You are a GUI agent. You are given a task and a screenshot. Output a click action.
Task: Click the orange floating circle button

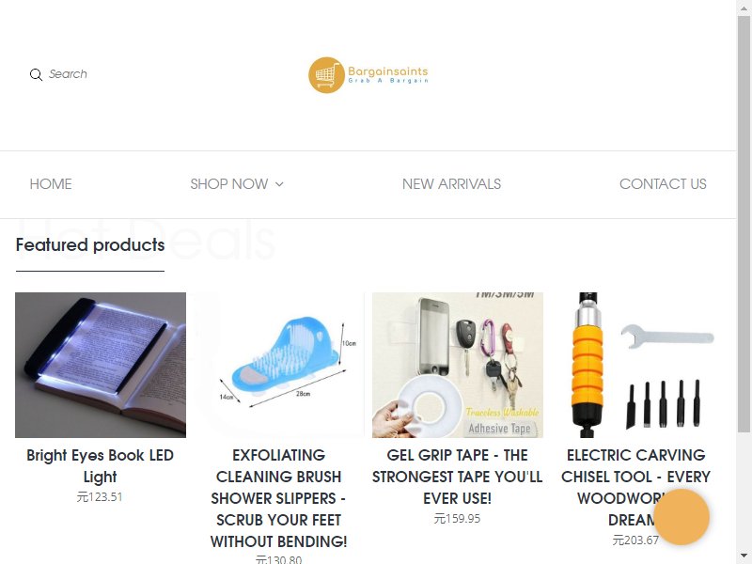[681, 517]
